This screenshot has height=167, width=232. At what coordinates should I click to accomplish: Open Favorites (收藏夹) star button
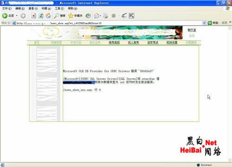[x=75, y=16]
